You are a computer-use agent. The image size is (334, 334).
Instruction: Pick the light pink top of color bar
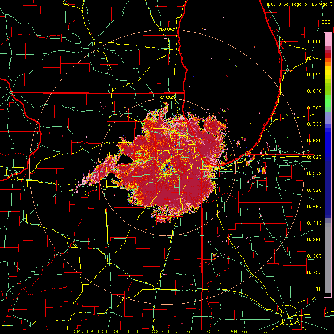[328, 39]
